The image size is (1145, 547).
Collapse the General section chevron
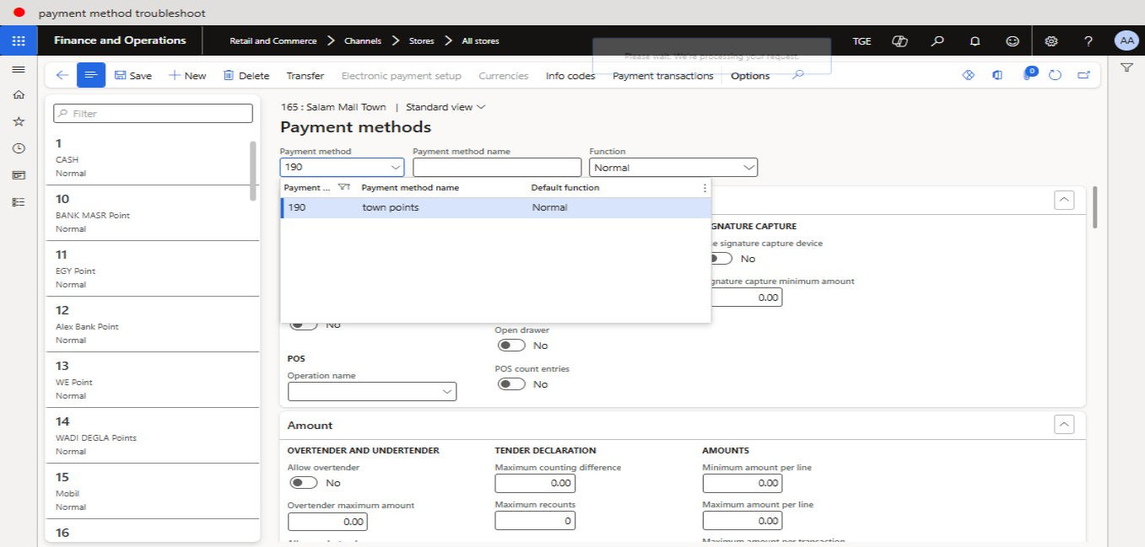click(1065, 200)
